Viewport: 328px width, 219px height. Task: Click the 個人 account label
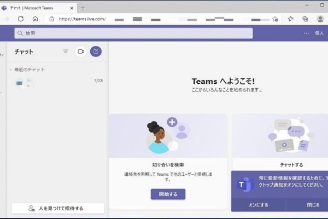pos(319,33)
